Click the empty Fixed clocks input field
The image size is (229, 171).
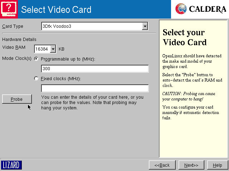point(95,88)
